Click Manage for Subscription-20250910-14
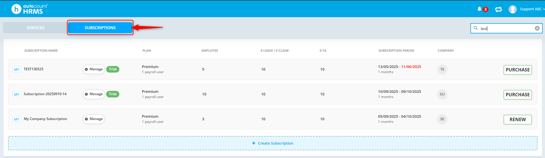 point(94,94)
